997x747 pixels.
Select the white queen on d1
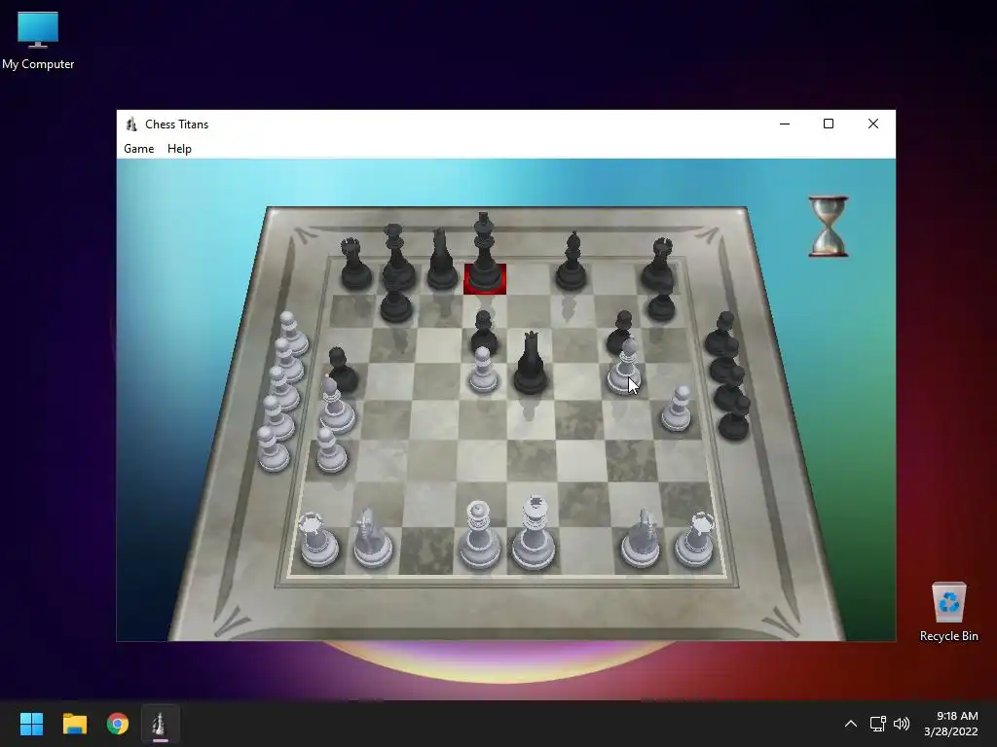click(x=479, y=535)
